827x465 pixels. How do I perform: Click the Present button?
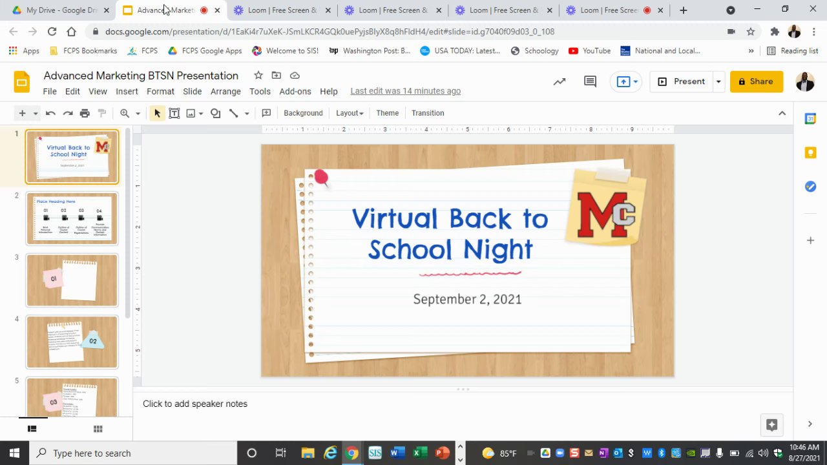click(682, 81)
